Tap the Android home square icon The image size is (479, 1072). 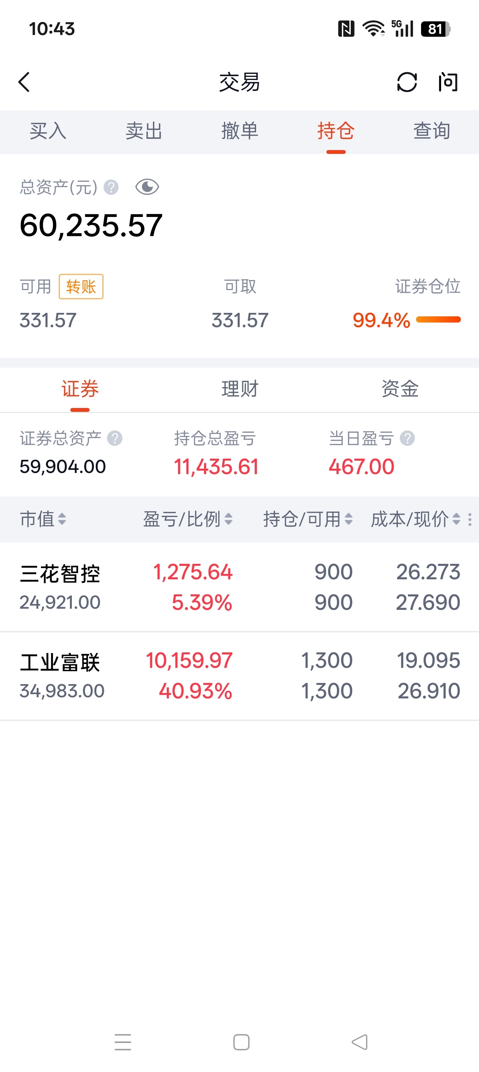241,1042
